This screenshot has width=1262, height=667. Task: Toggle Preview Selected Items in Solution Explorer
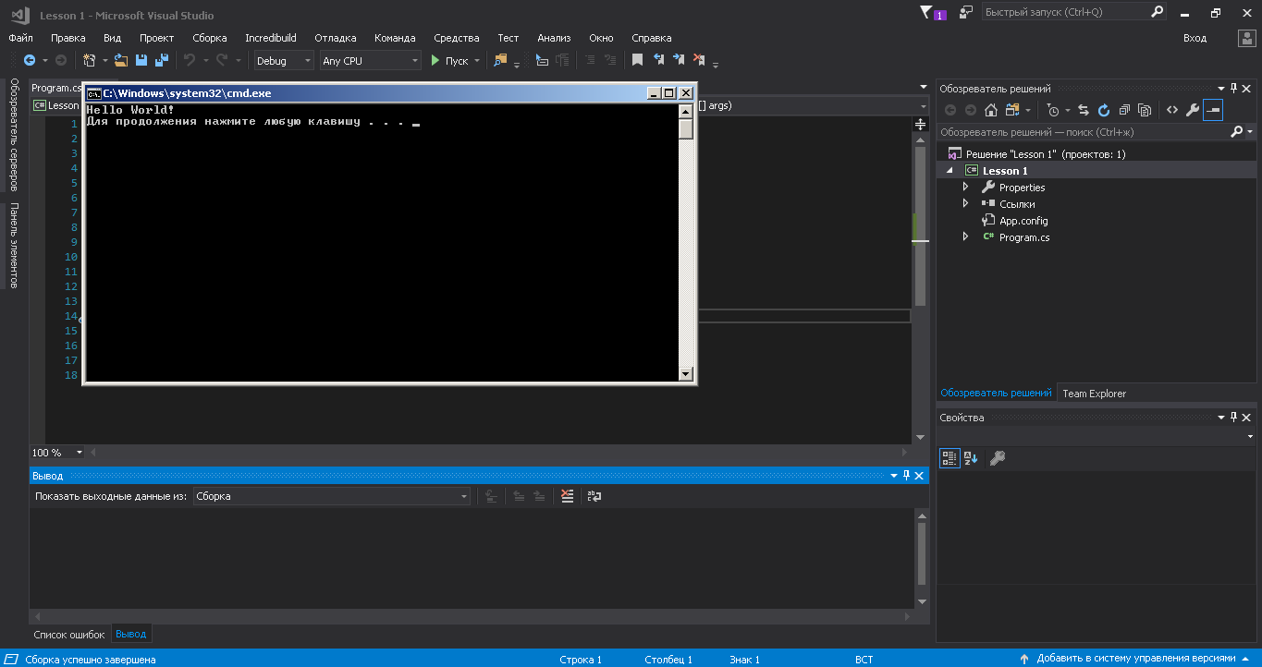[1212, 110]
